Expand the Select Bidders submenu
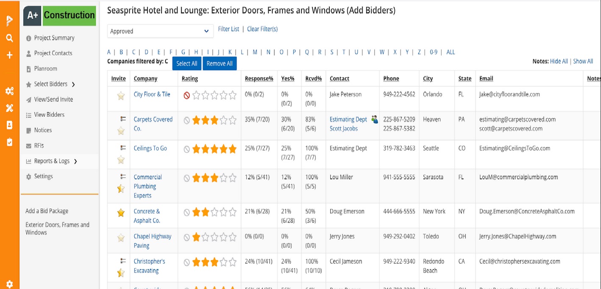 click(x=73, y=84)
